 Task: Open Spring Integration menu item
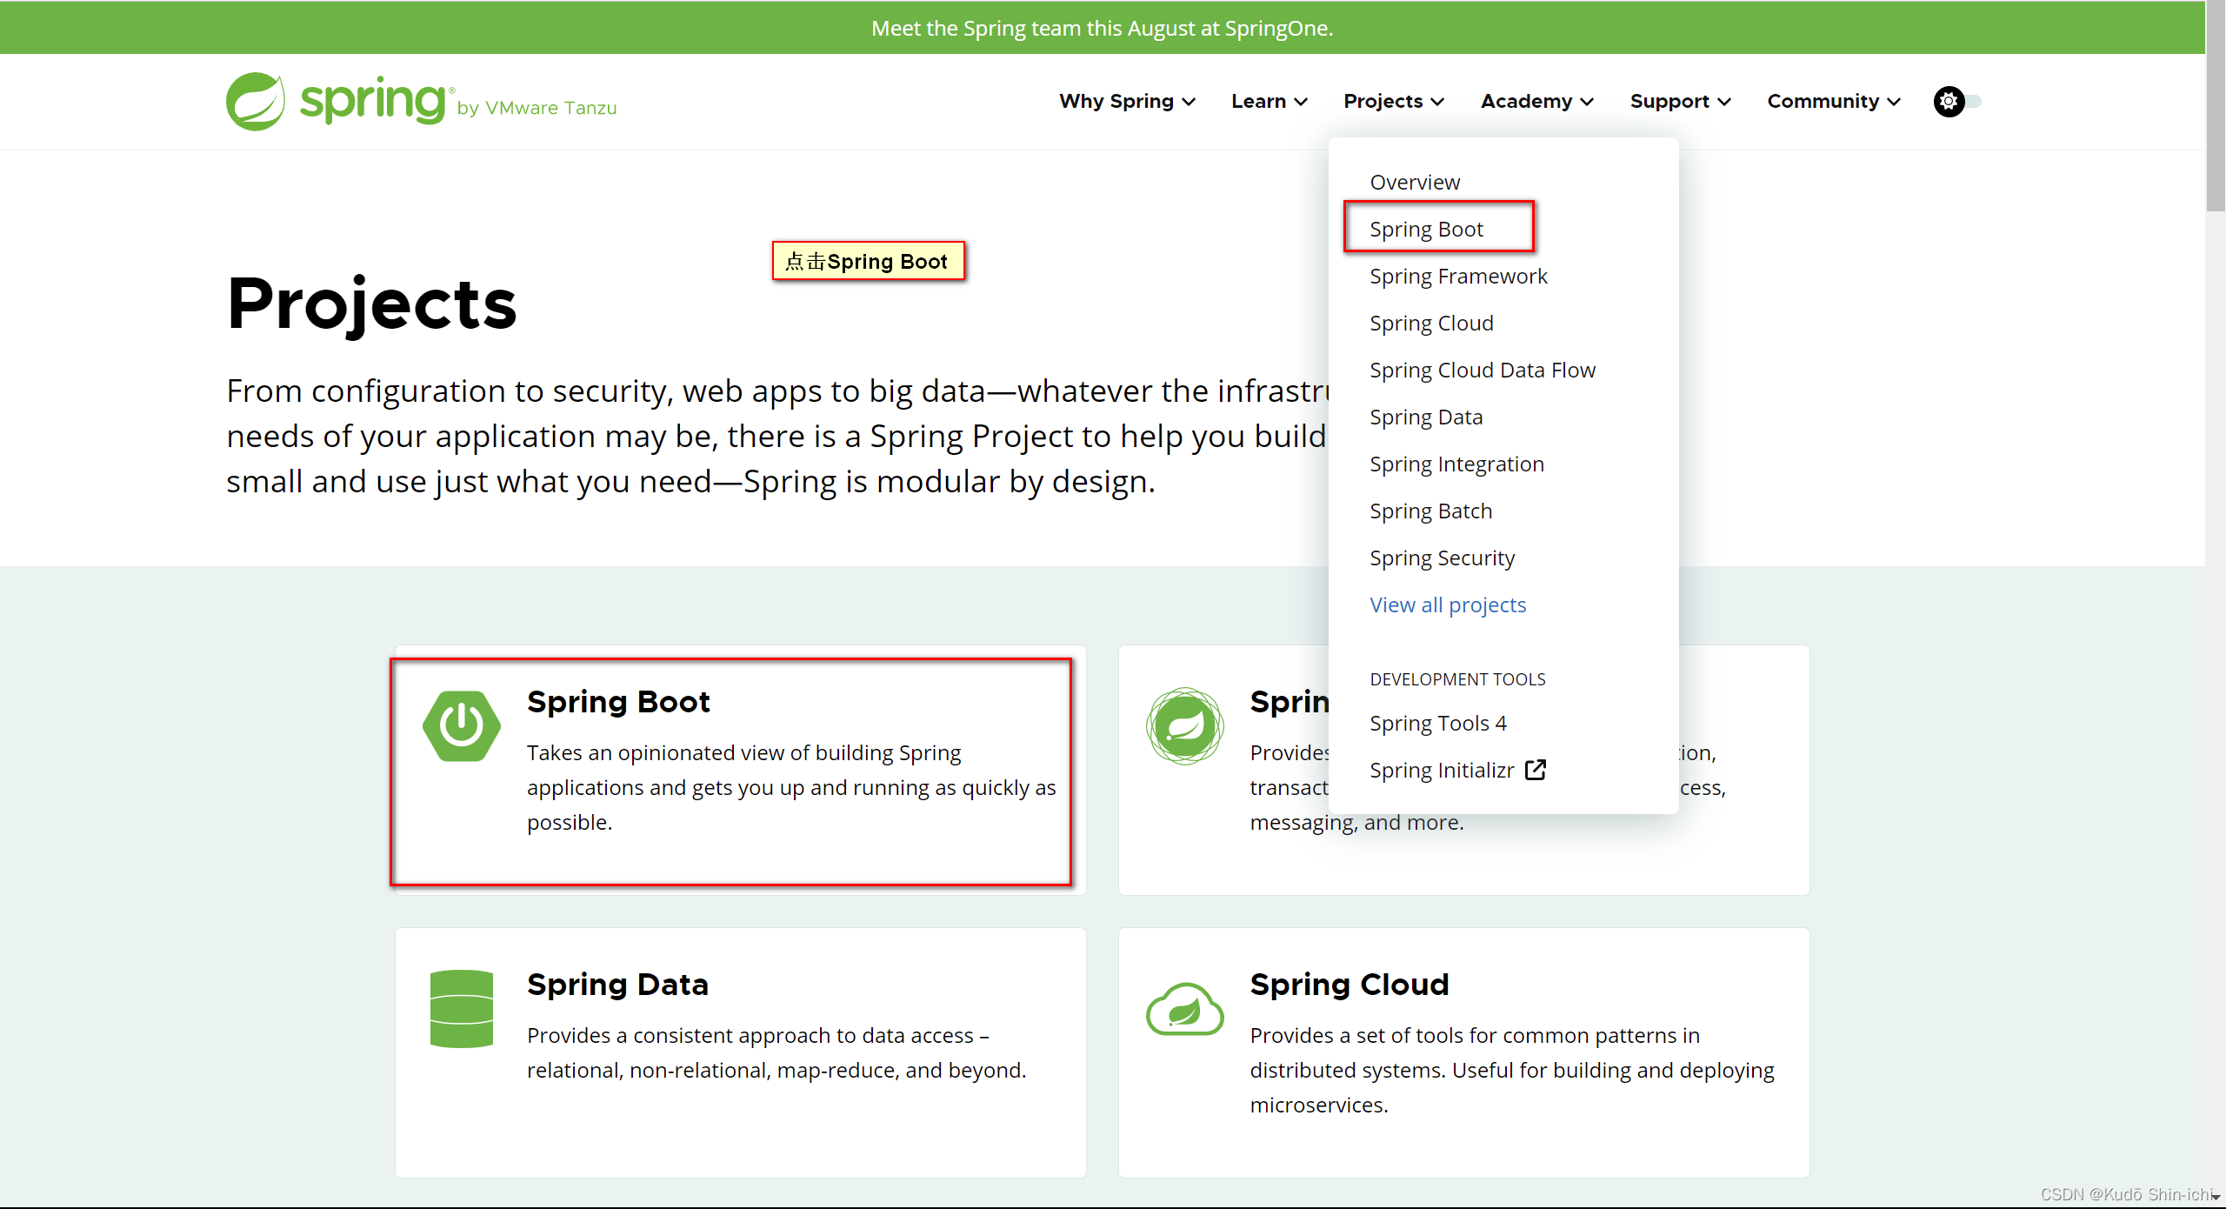click(1456, 464)
